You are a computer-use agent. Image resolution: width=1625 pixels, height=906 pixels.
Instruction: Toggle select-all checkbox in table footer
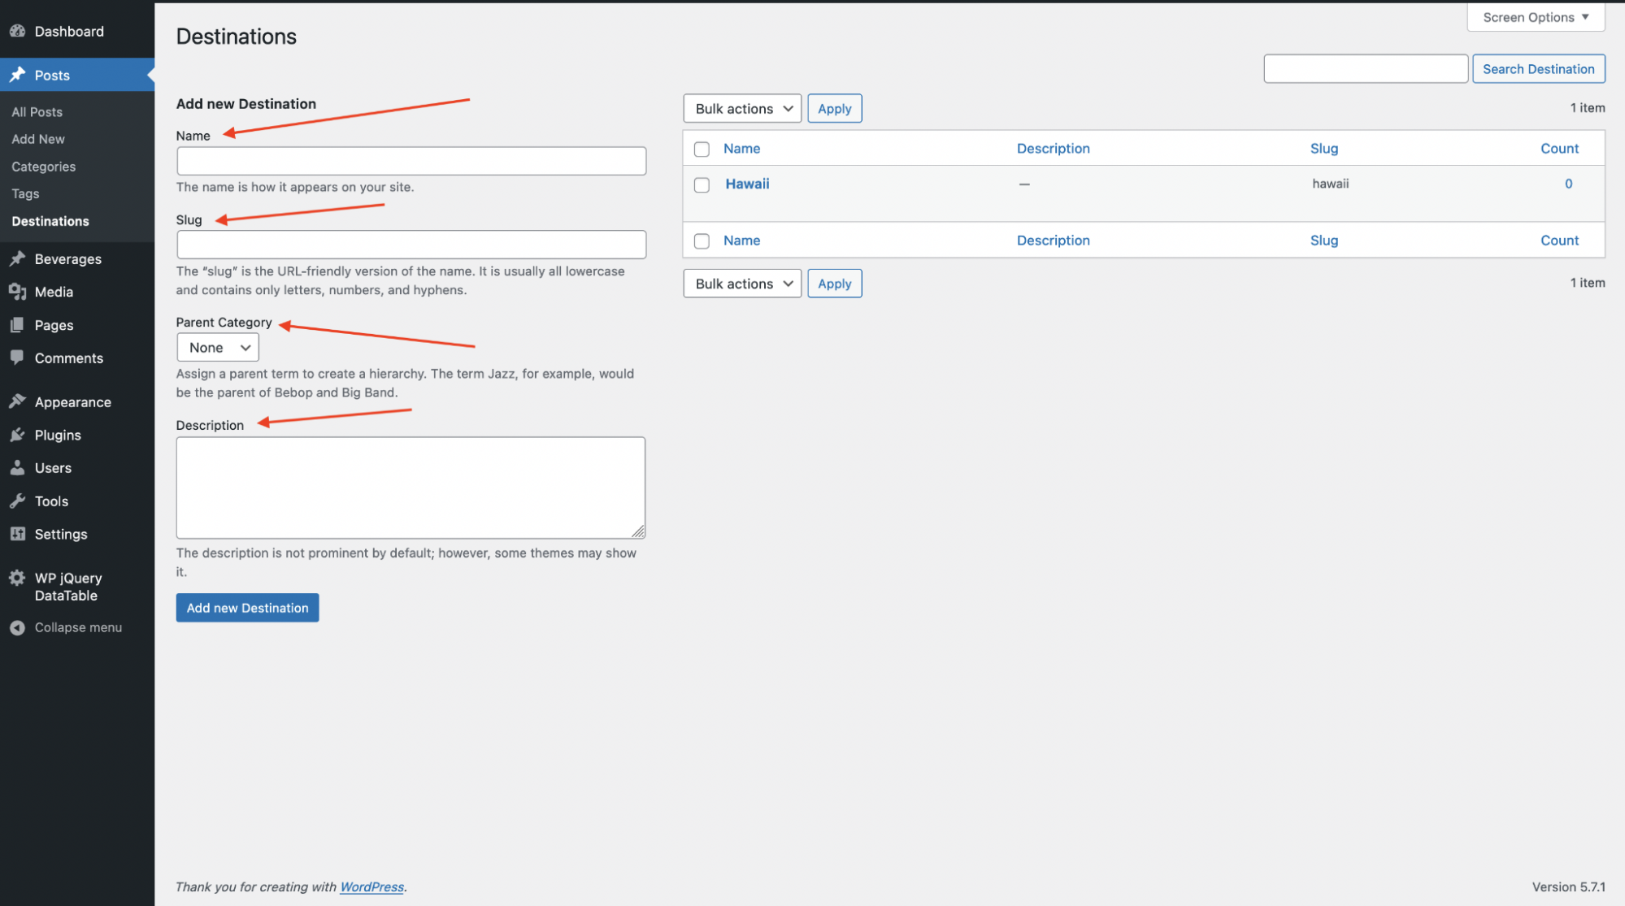[702, 241]
